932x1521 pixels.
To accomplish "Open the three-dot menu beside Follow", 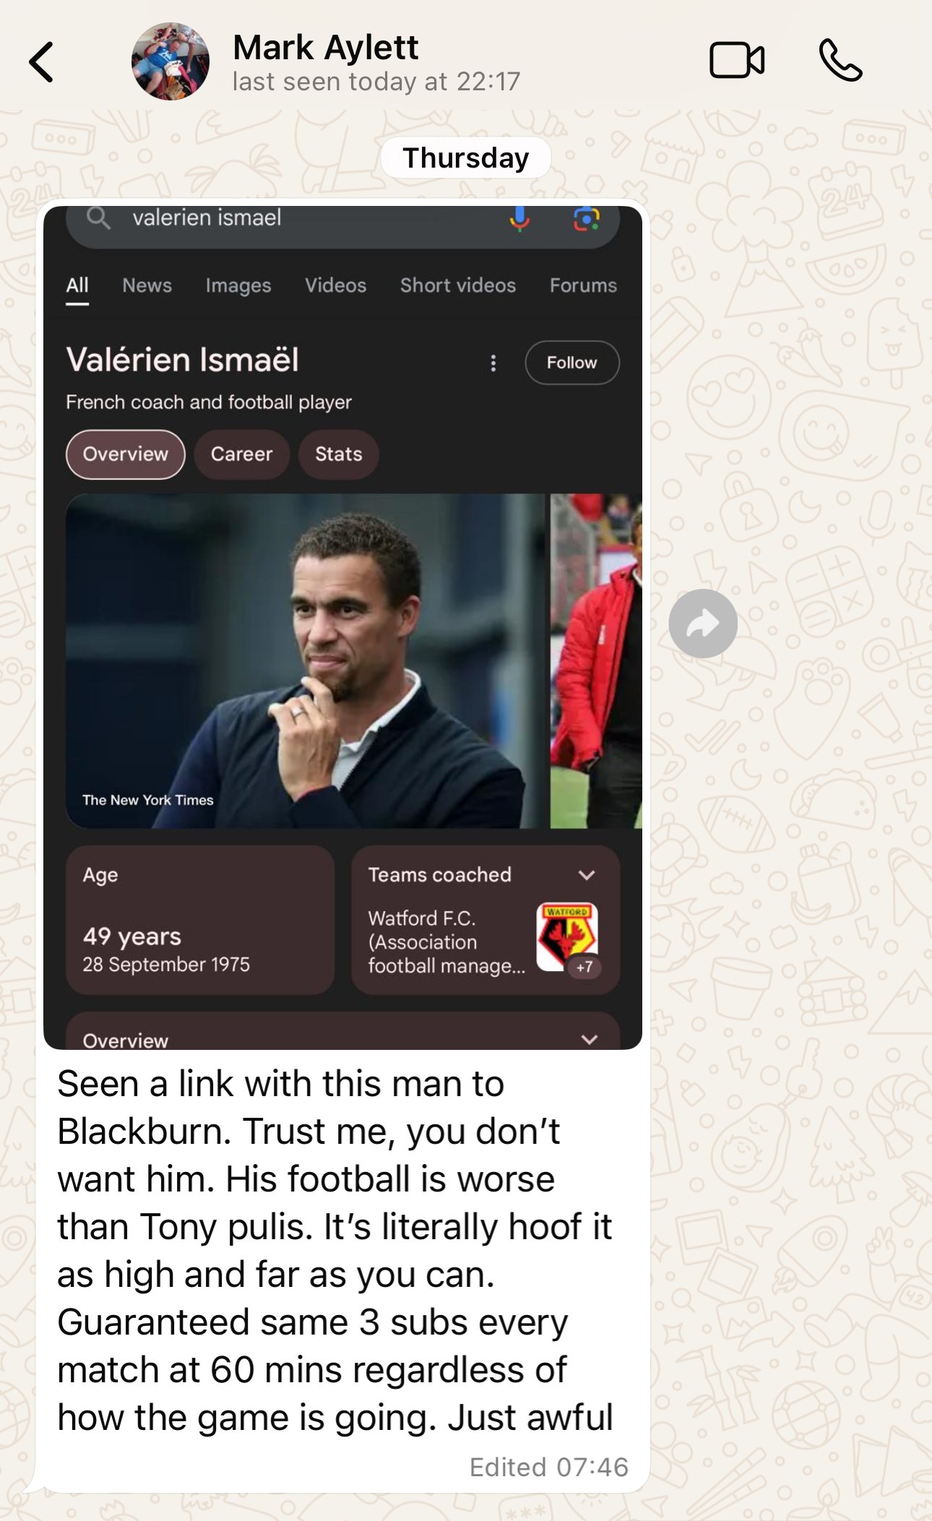I will click(x=493, y=363).
